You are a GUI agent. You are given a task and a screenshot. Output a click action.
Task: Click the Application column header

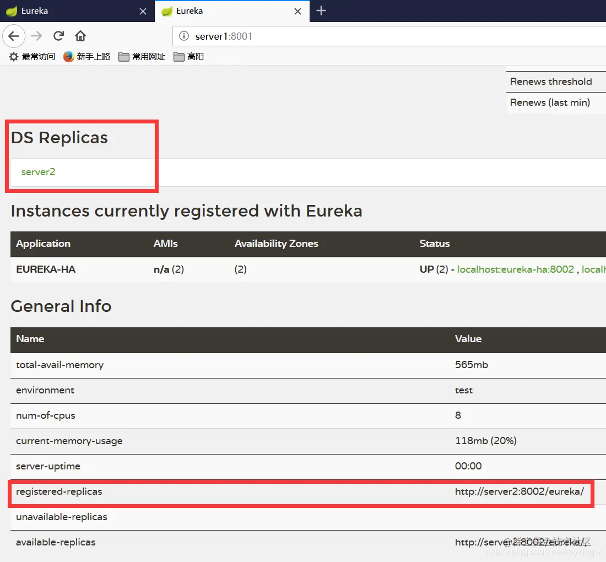pyautogui.click(x=44, y=244)
